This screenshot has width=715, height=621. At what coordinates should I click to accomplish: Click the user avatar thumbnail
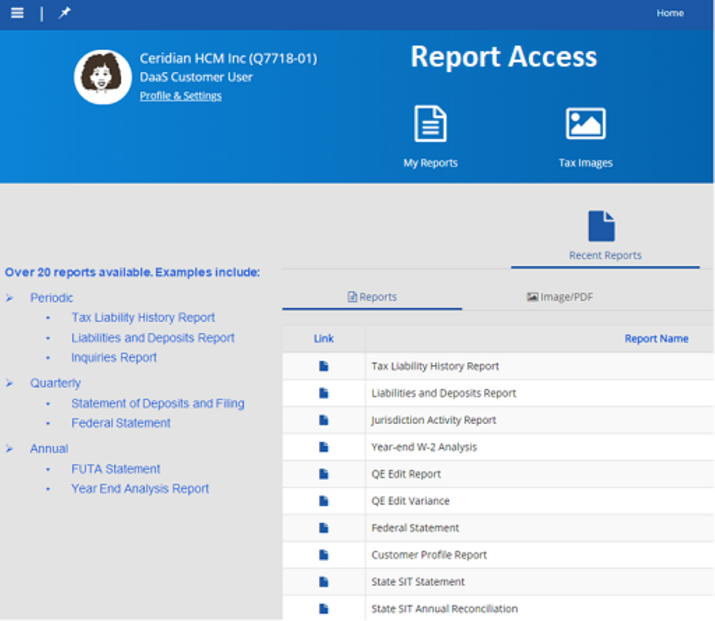click(x=103, y=76)
